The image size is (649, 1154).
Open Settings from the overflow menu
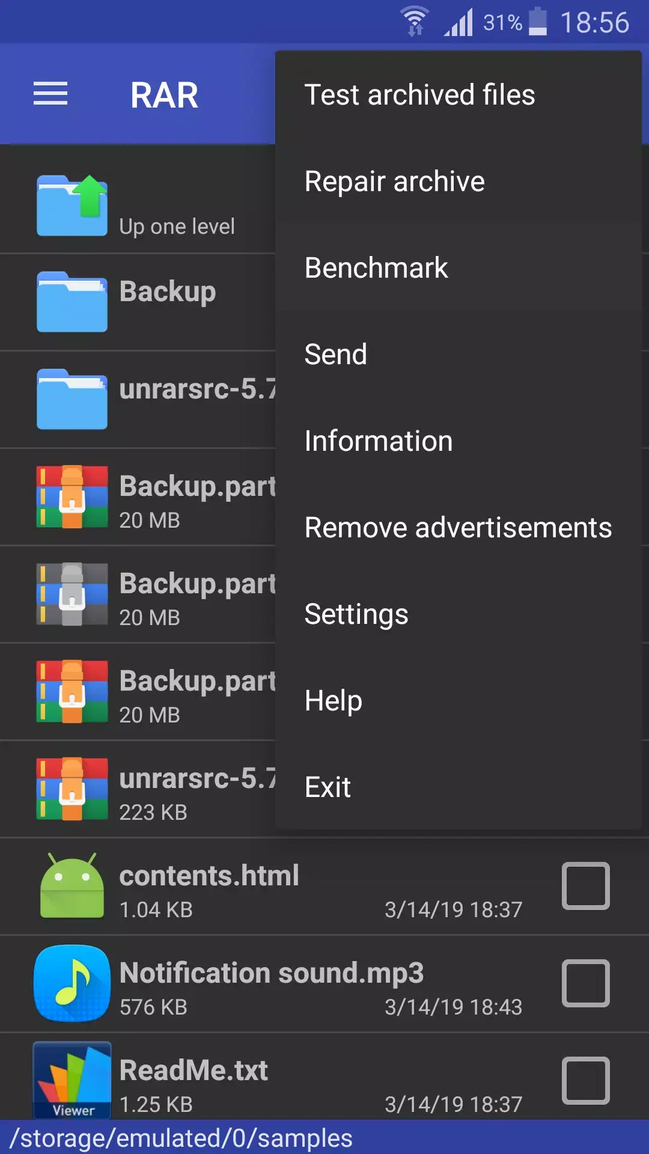356,614
